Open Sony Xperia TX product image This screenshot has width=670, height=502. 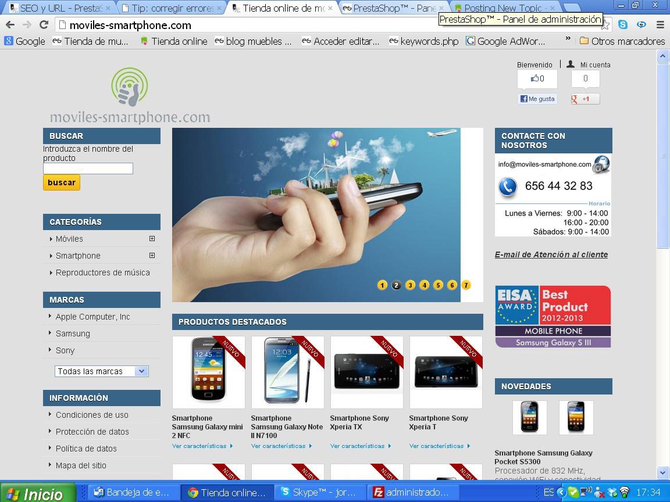(366, 372)
